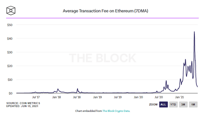The width and height of the screenshot is (206, 118).
Task: Open The Block Crypto Data link
Action: pos(116,111)
